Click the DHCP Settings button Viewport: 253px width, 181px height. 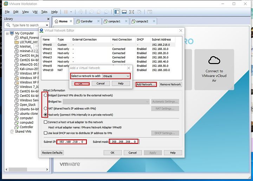tap(165, 133)
